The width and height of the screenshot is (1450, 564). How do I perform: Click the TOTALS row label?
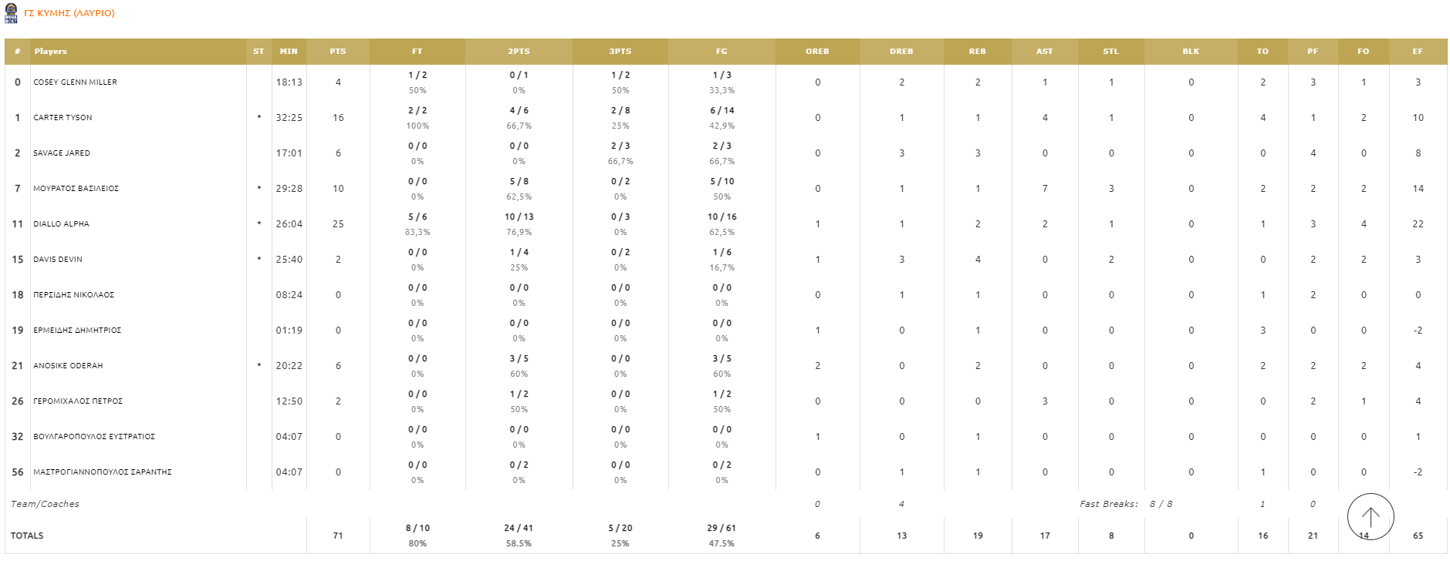coord(27,535)
